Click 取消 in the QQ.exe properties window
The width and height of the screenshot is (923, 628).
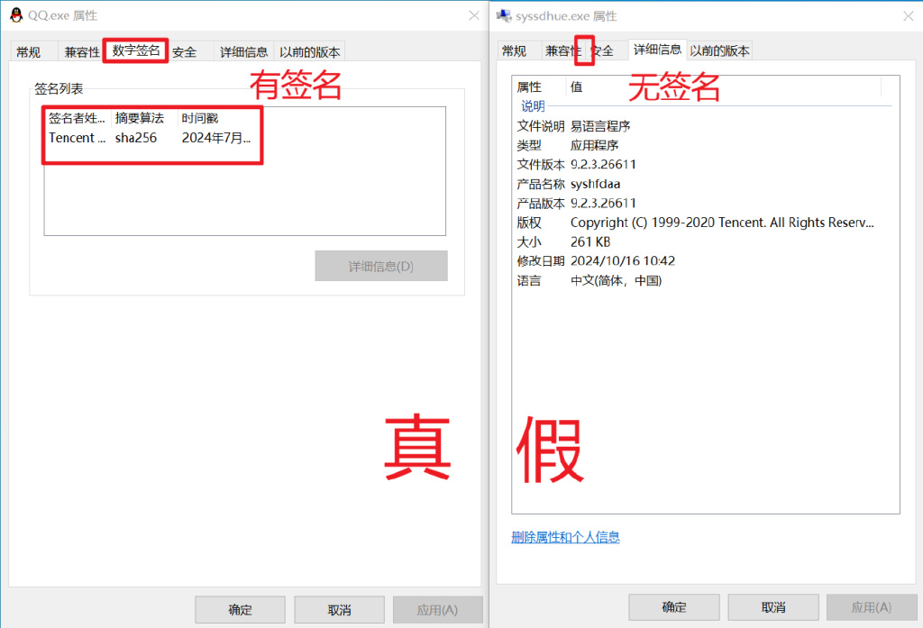point(339,610)
